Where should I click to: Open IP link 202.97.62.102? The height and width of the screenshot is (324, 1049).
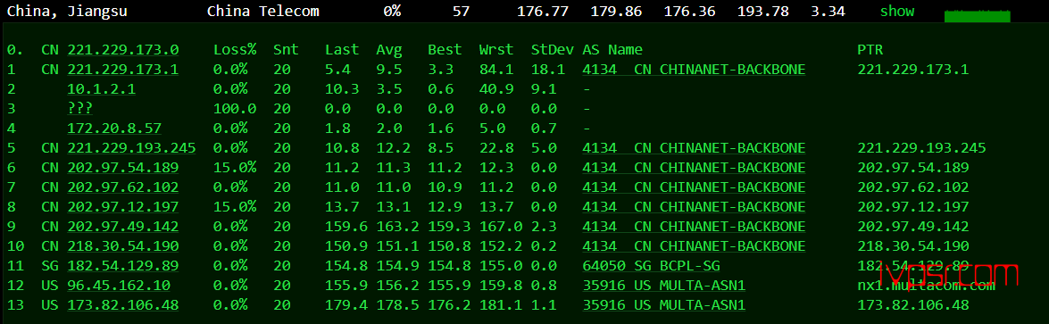pos(122,187)
